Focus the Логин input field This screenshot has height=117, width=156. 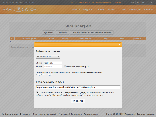(53, 63)
